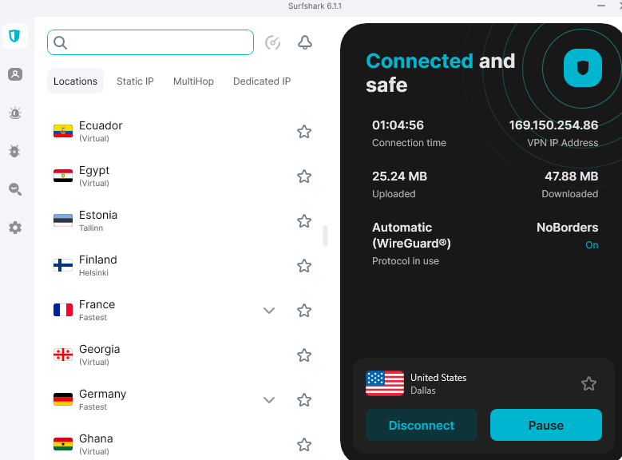Click United States Dallas connection label
Image resolution: width=622 pixels, height=460 pixels.
[x=438, y=384]
